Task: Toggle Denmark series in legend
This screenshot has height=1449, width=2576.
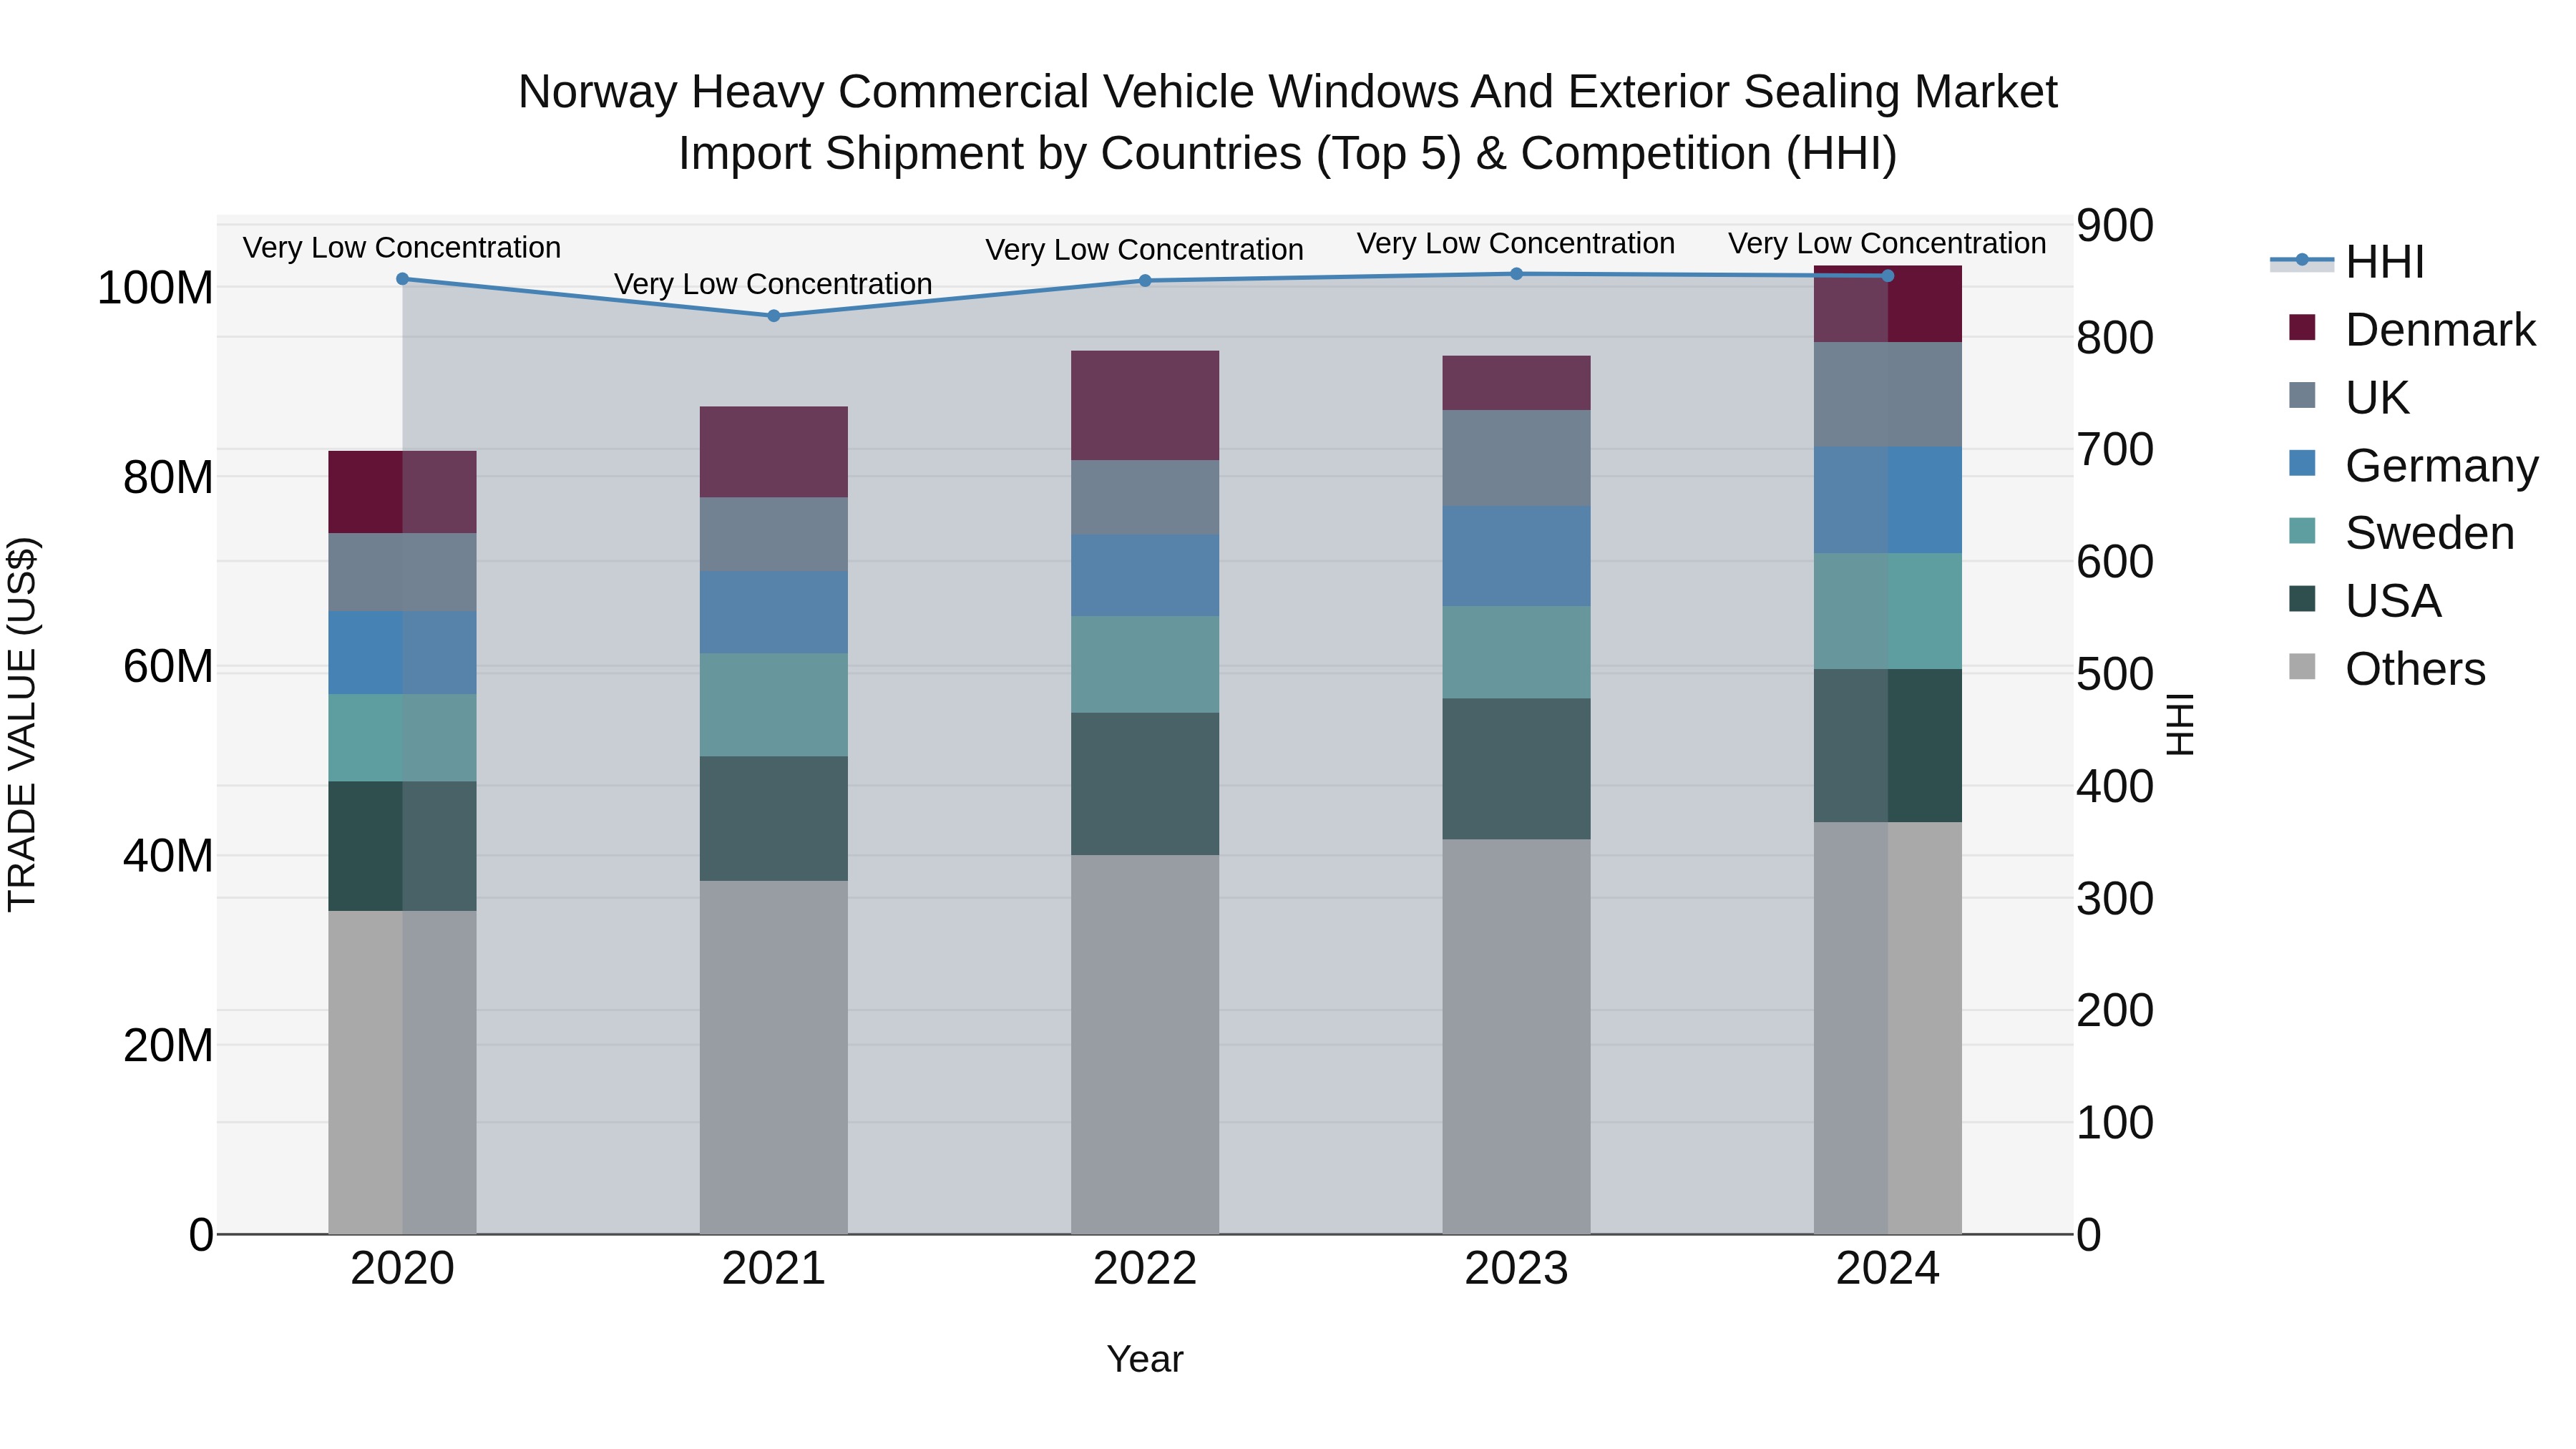Action: tap(2412, 330)
